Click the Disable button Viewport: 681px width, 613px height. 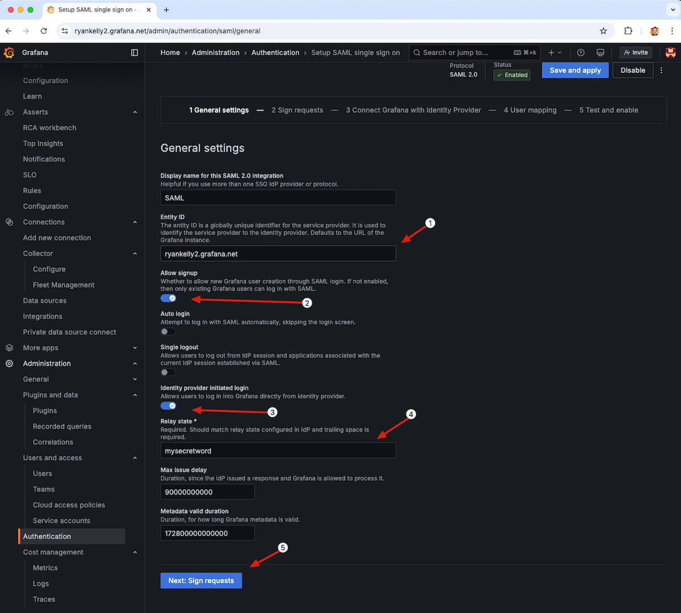[x=633, y=70]
